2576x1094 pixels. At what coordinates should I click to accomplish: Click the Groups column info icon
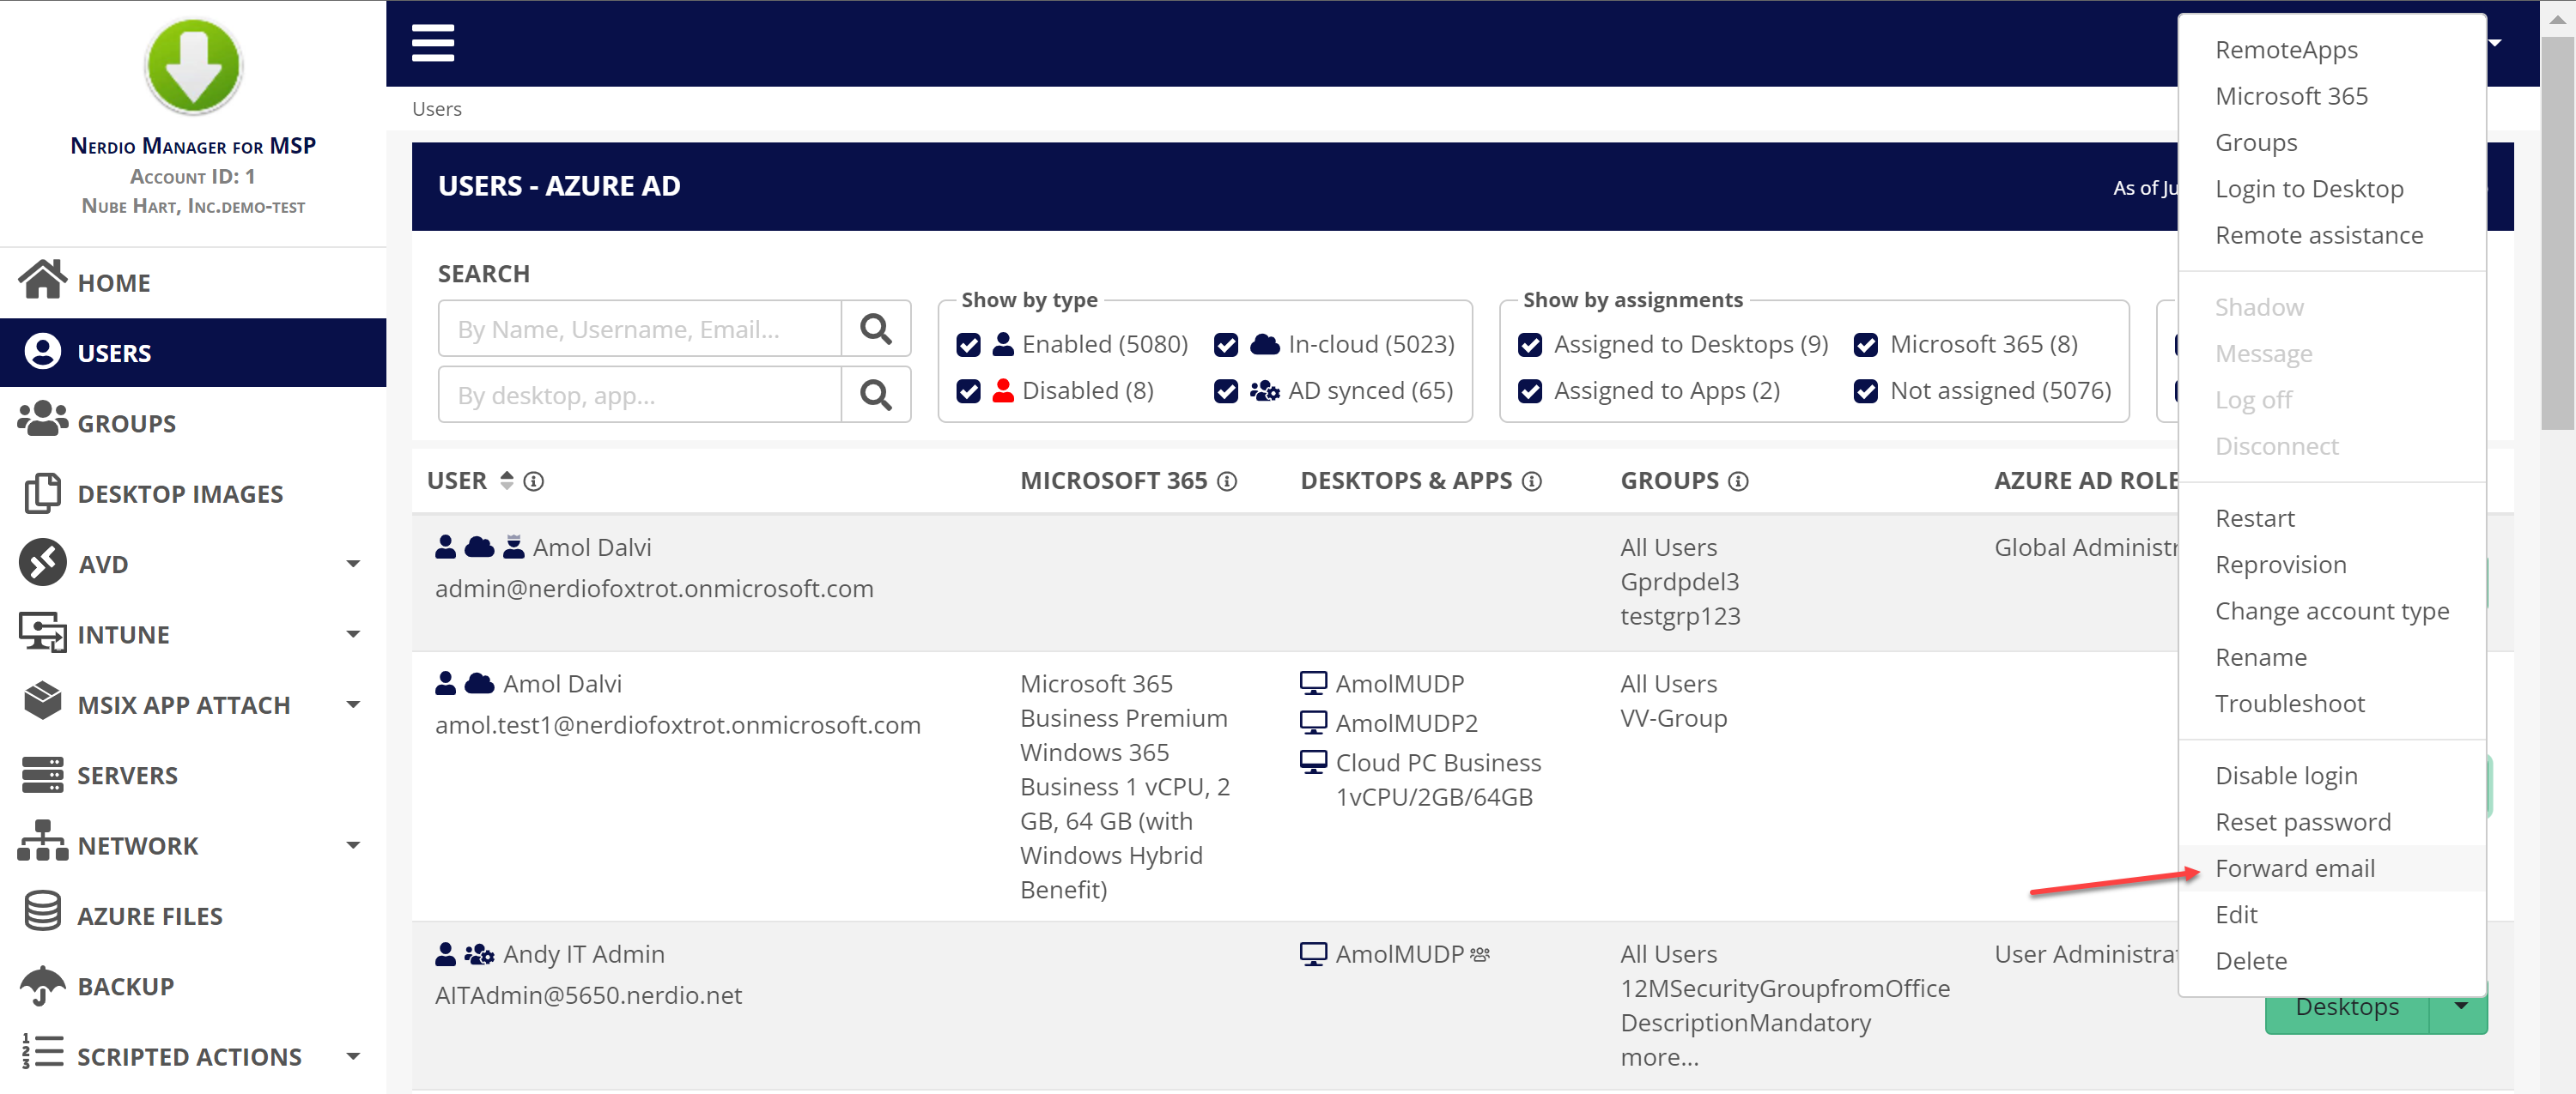coord(1738,481)
